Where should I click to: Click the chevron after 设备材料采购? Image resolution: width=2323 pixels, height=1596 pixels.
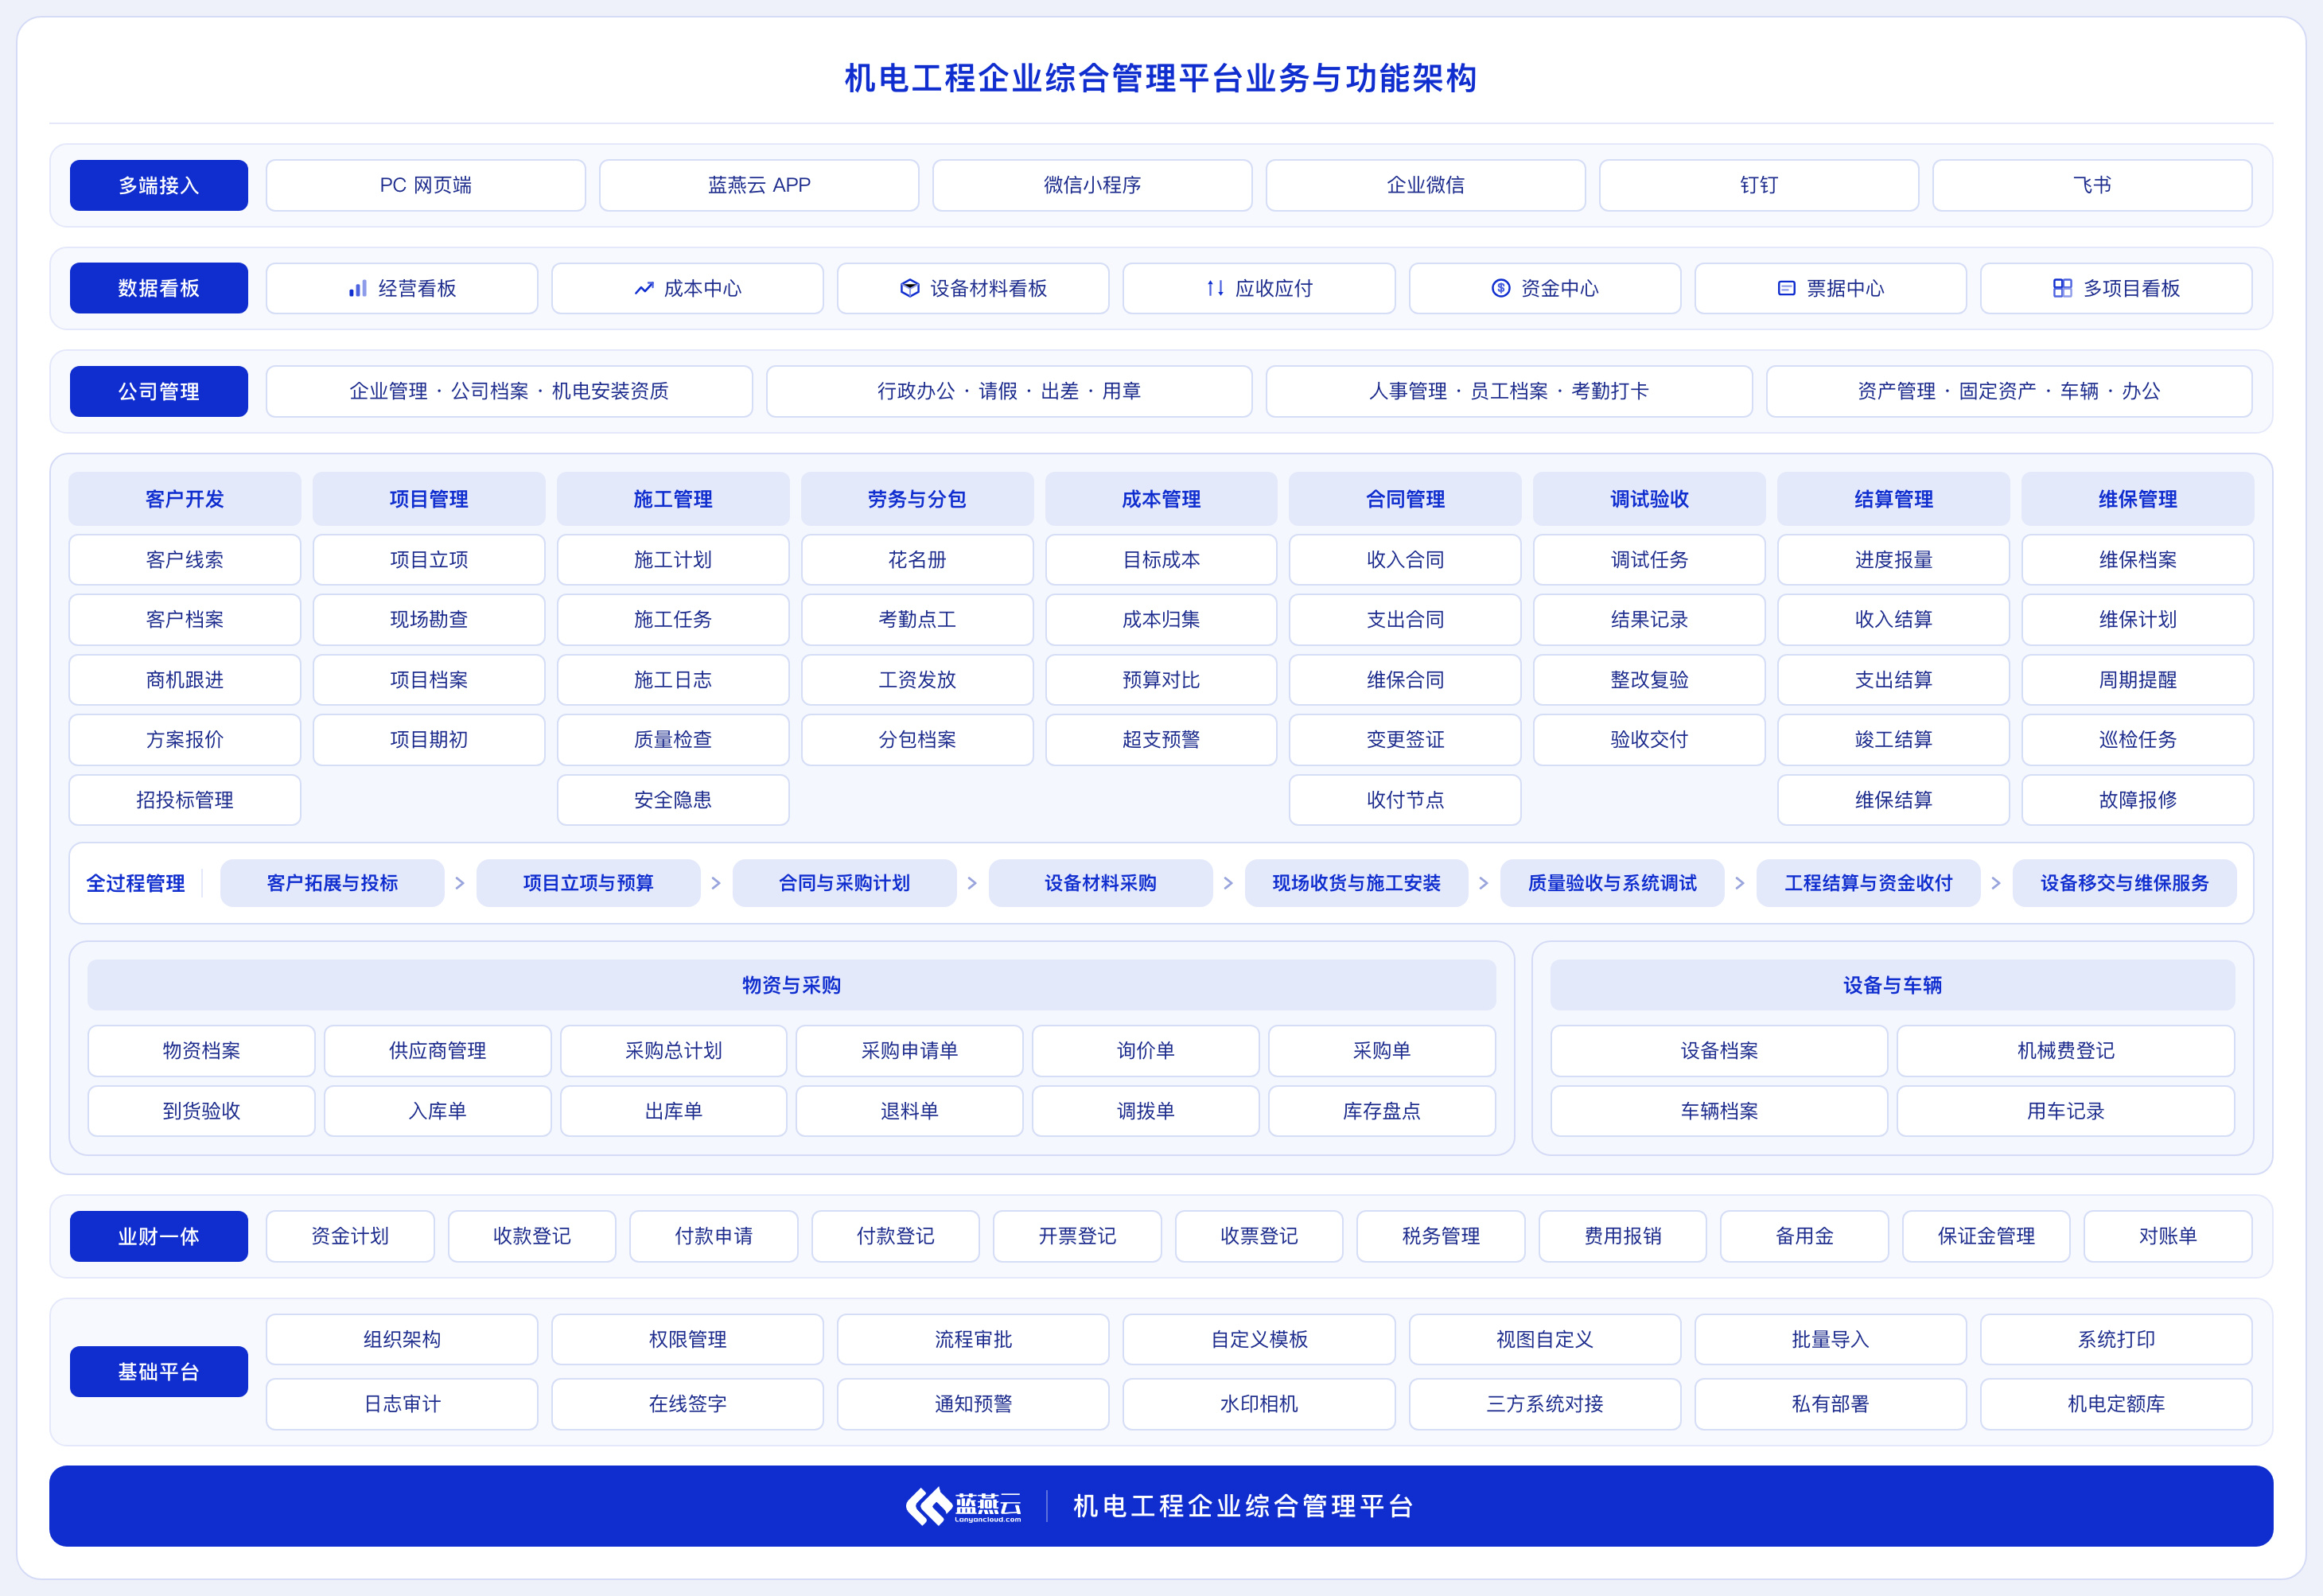(1228, 883)
